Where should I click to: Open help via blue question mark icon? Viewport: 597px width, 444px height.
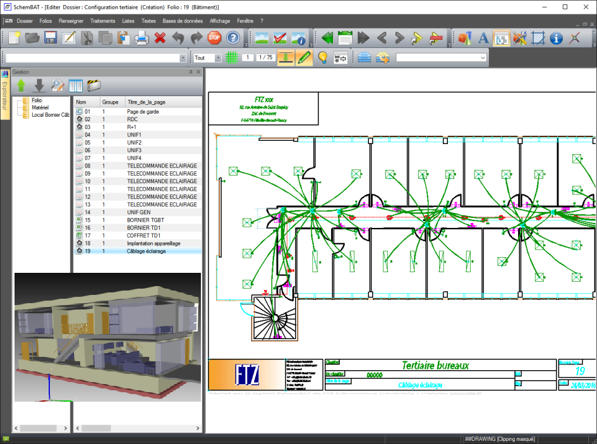pyautogui.click(x=233, y=38)
